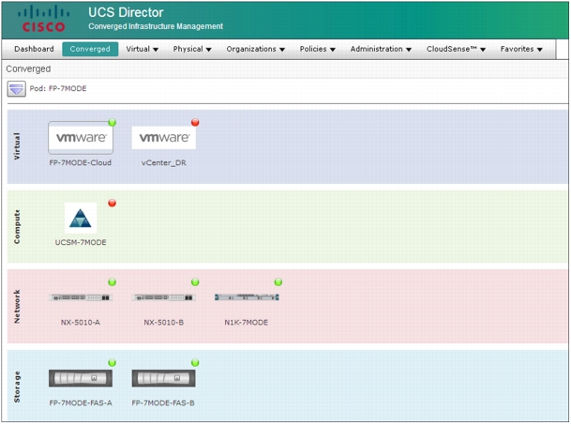This screenshot has height=425, width=571.
Task: Click the UCSM-7MODE label
Action: (x=81, y=242)
